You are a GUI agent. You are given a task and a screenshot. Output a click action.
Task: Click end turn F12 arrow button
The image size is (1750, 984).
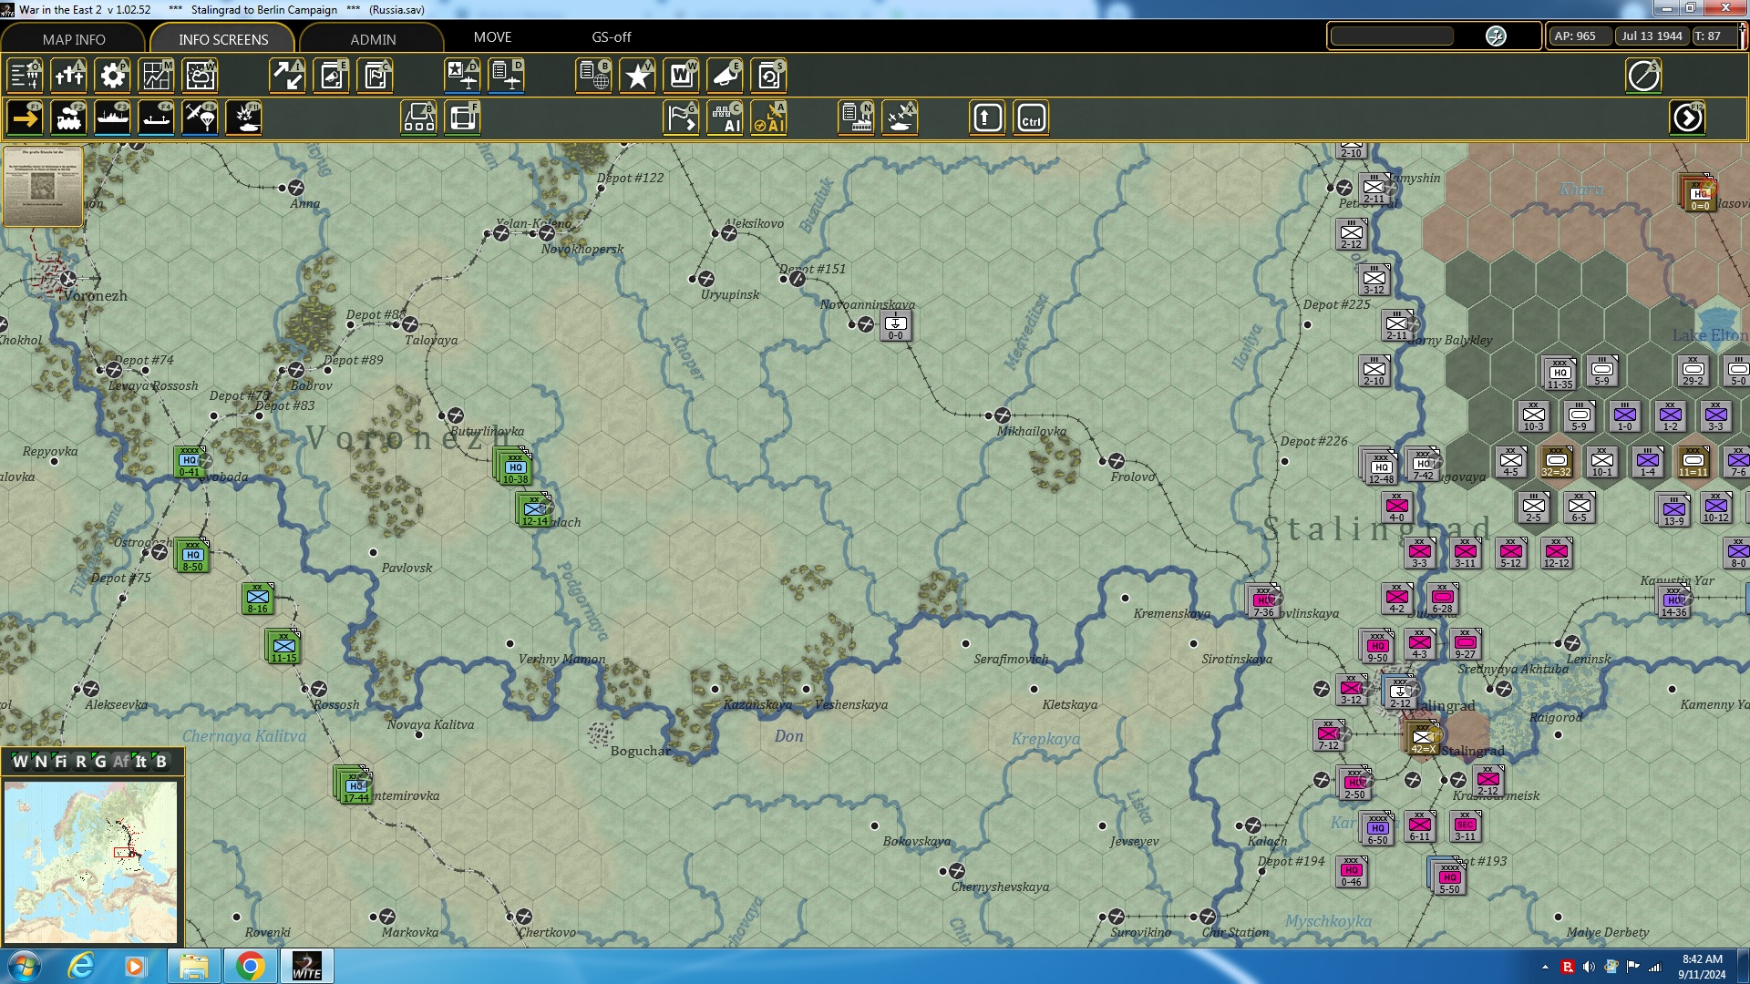point(1687,118)
